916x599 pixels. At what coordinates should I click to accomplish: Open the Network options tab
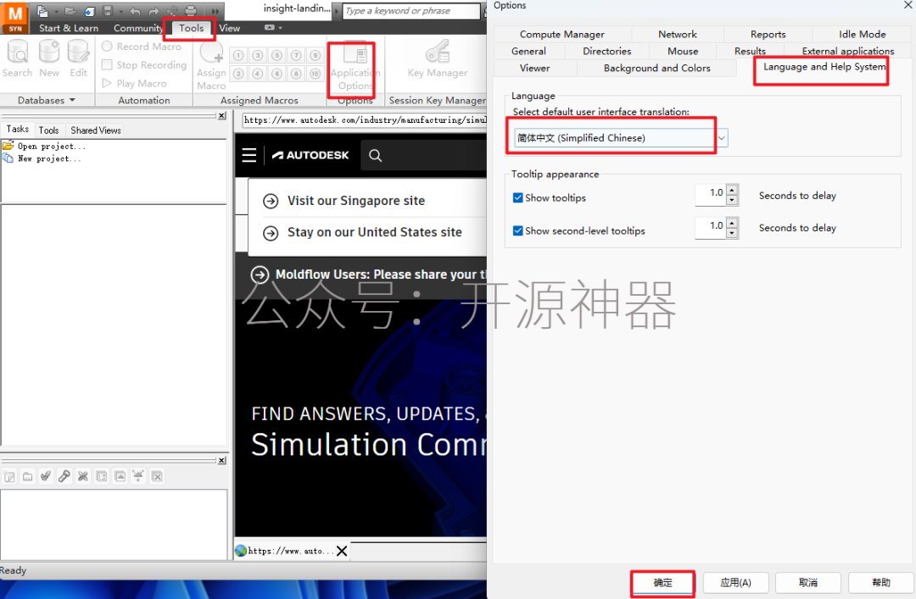[x=678, y=35]
